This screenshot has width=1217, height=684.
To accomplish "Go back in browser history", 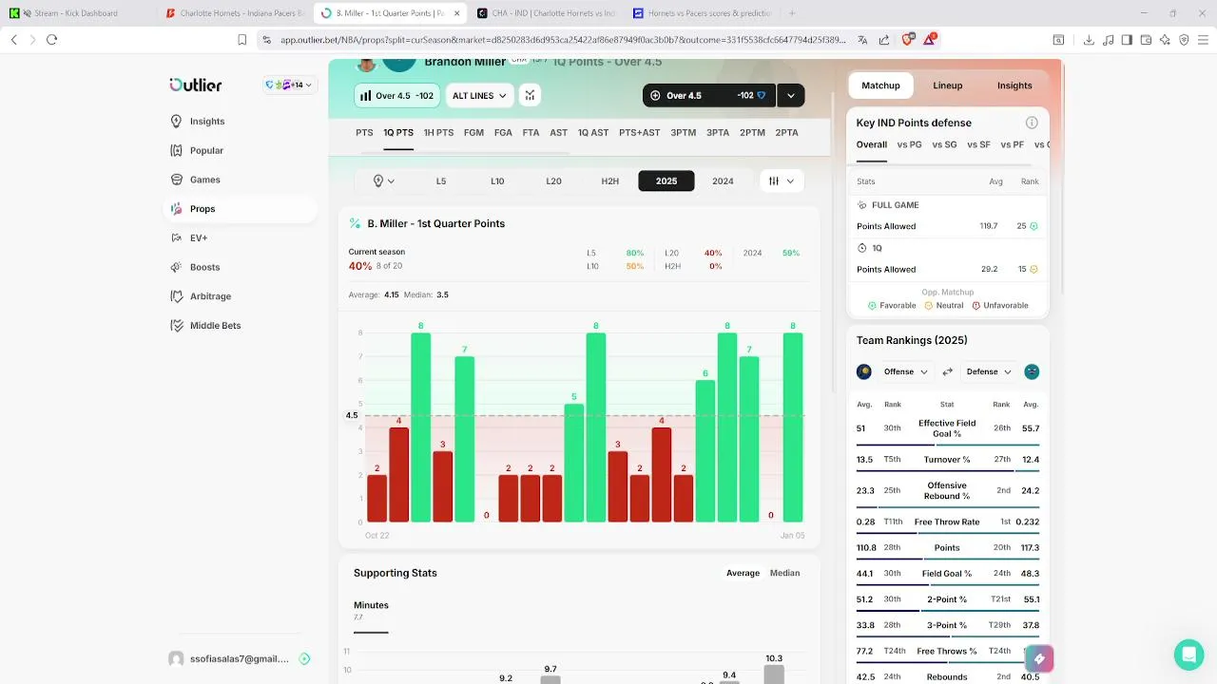I will point(13,40).
